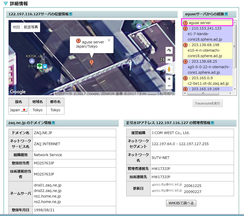Image resolution: width=244 pixels, height=216 pixels.
Task: Click route list horizontal scroll right arrow
Action: [230, 93]
